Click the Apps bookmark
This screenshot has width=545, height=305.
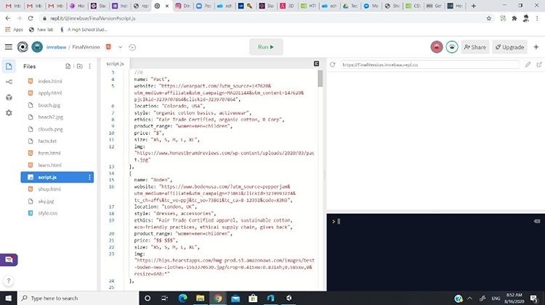pyautogui.click(x=15, y=30)
